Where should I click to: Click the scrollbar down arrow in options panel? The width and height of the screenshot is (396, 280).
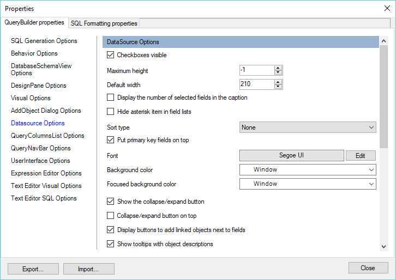click(383, 246)
